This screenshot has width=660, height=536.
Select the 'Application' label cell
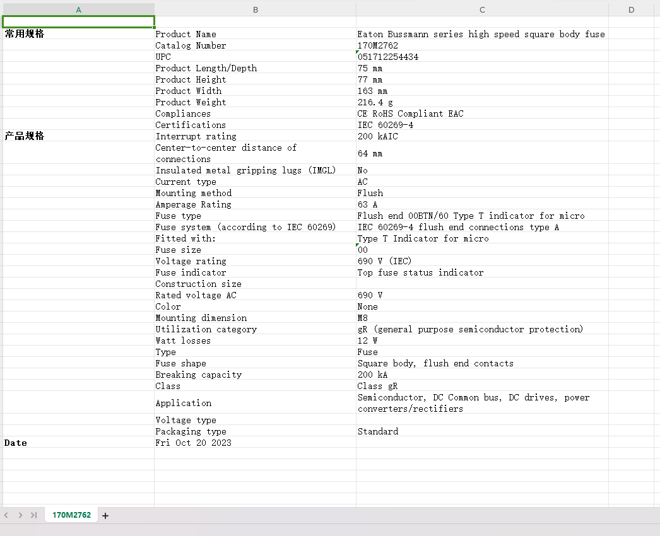pyautogui.click(x=256, y=403)
